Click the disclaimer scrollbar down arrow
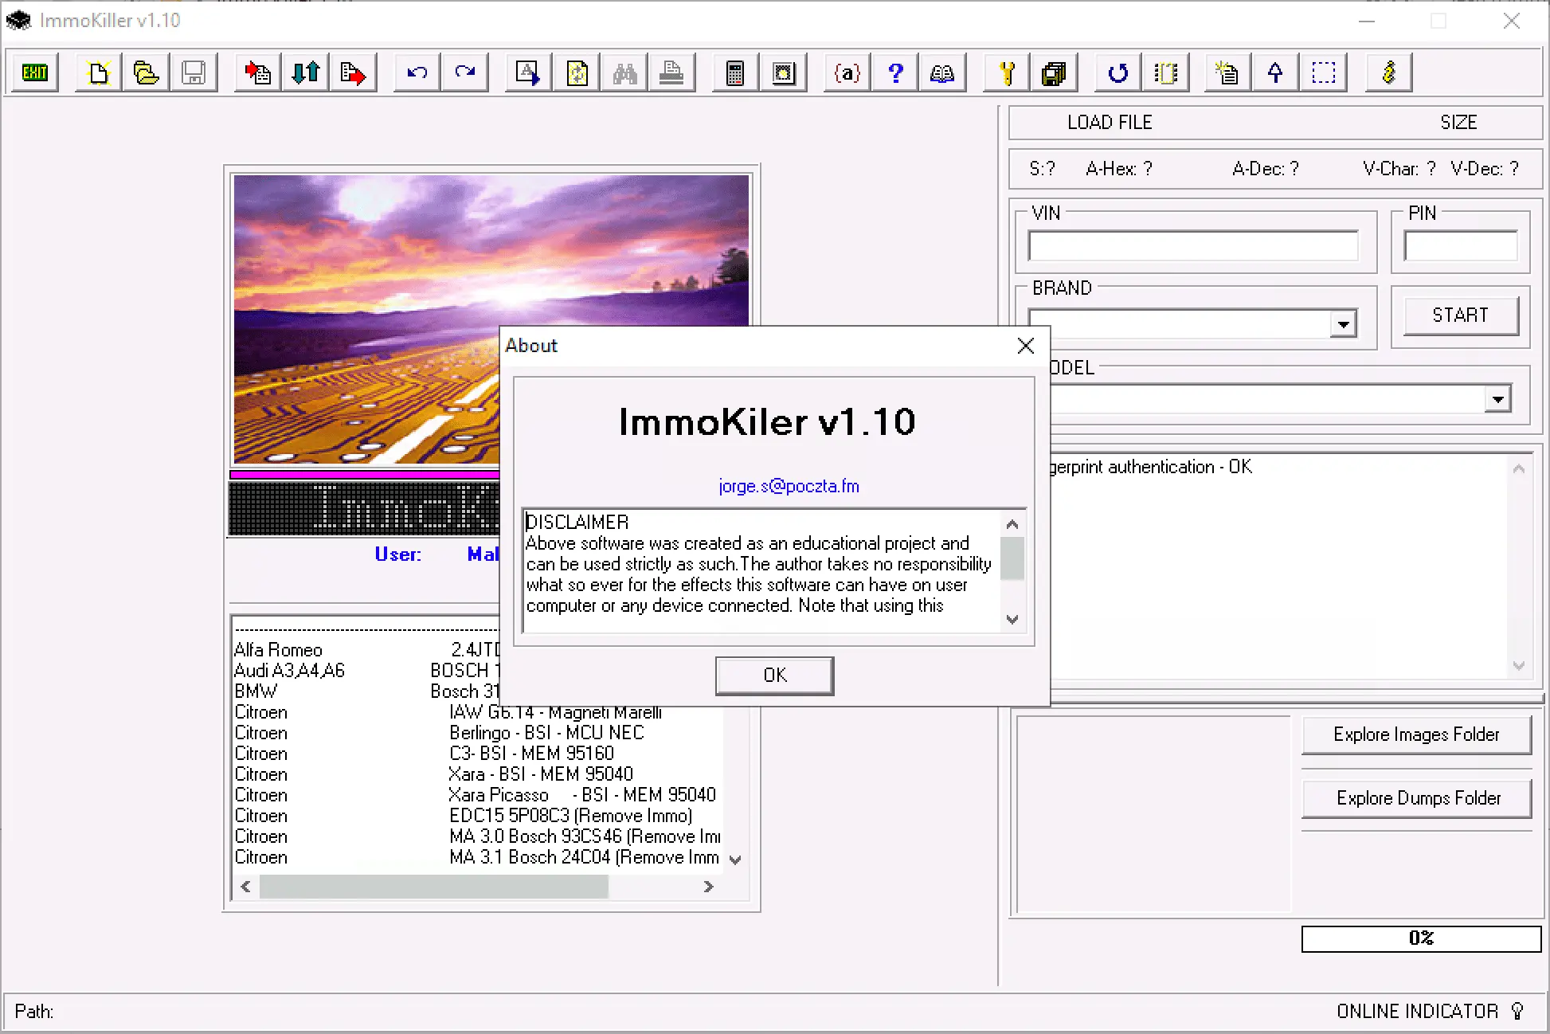1550x1034 pixels. [x=1012, y=619]
